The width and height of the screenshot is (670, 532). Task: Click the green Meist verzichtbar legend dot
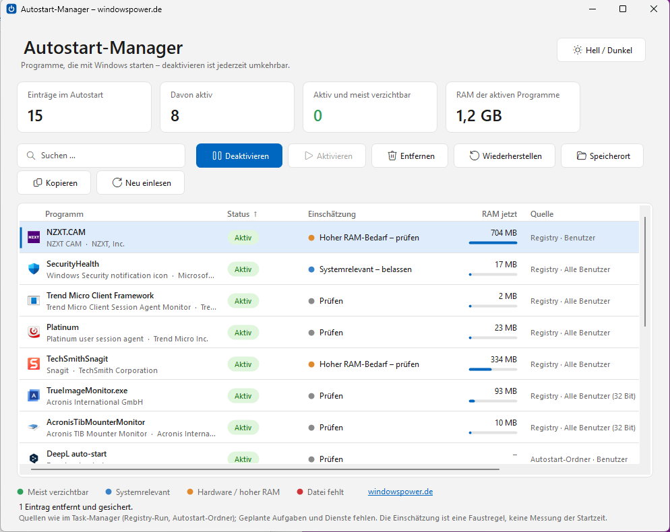point(20,492)
